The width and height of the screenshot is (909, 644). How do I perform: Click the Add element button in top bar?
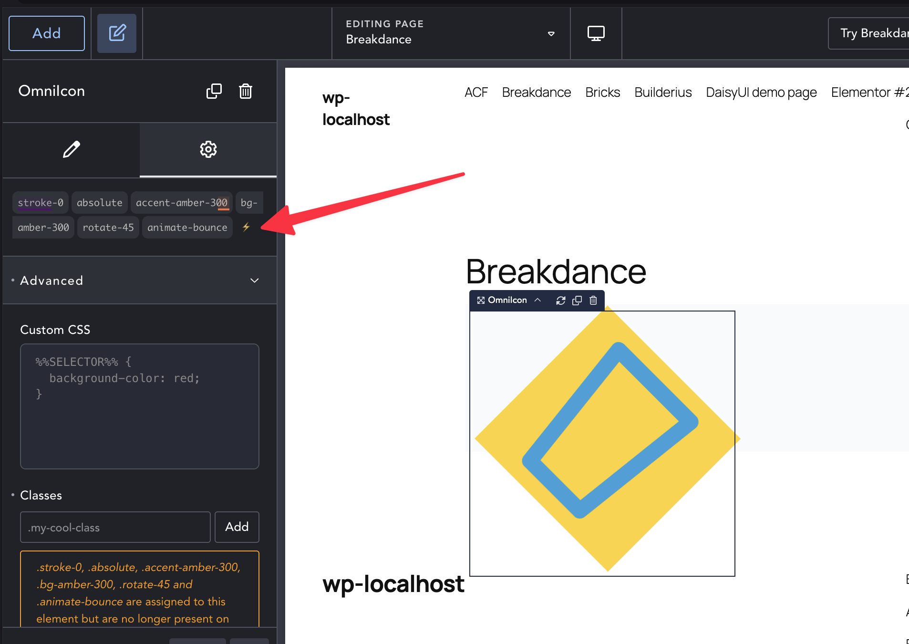[x=47, y=33]
